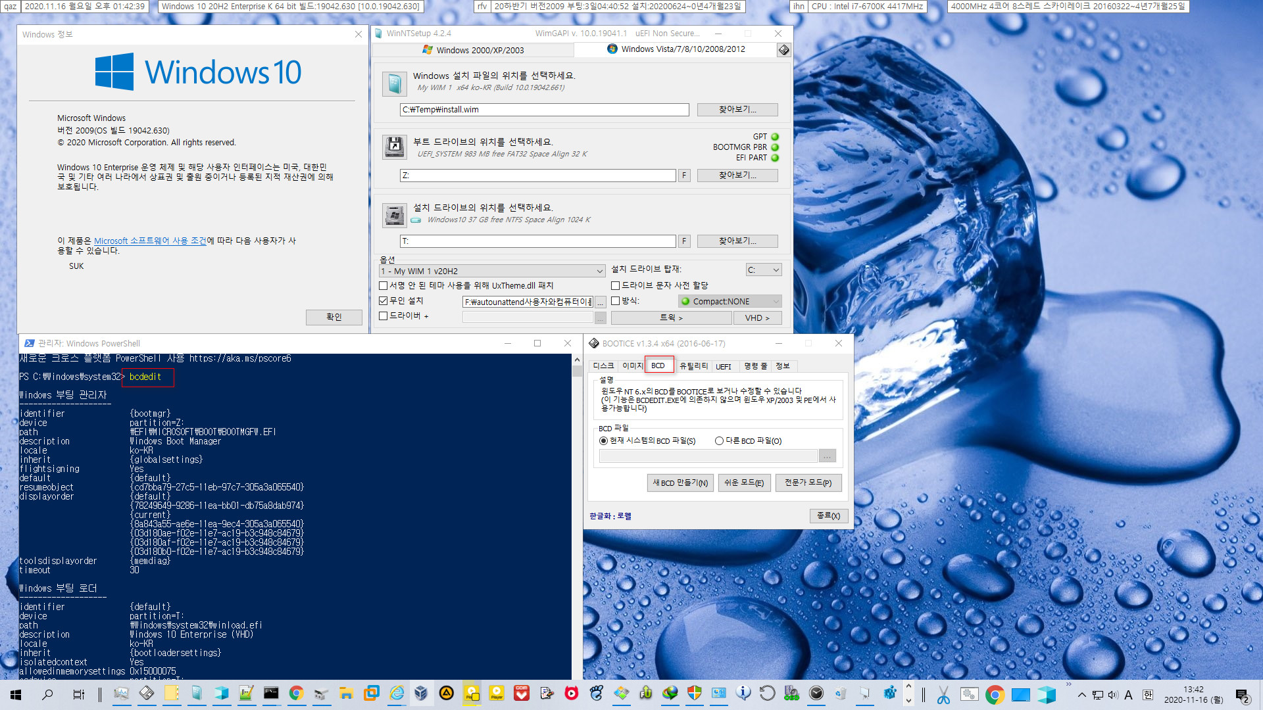Open the Command Prompt taskbar icon
This screenshot has height=710, width=1263.
pyautogui.click(x=271, y=693)
